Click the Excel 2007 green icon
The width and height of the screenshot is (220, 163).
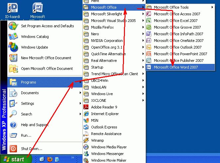pyautogui.click(x=149, y=21)
